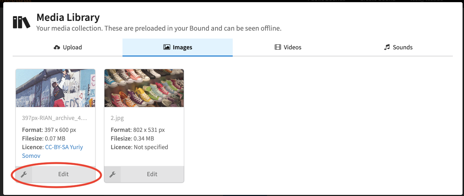Click the picture icon on Images tab

166,47
